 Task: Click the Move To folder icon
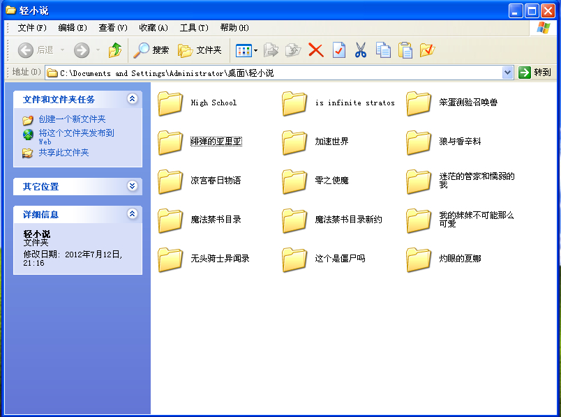[x=271, y=50]
